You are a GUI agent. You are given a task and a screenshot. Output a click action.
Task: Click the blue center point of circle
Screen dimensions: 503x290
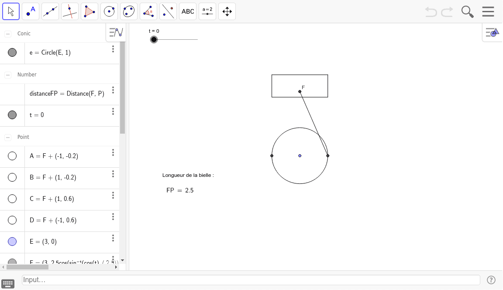coord(300,156)
